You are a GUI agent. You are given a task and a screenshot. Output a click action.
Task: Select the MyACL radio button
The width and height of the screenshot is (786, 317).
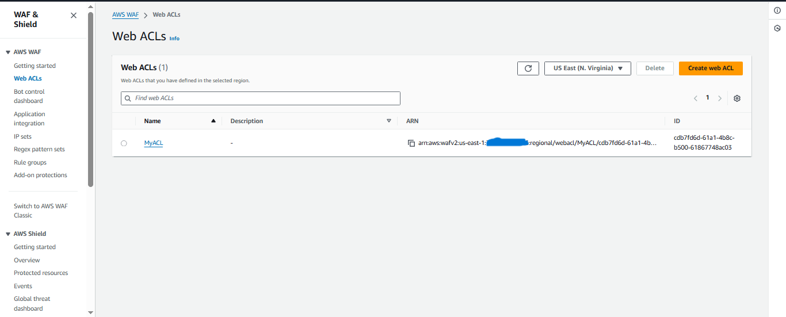tap(124, 143)
